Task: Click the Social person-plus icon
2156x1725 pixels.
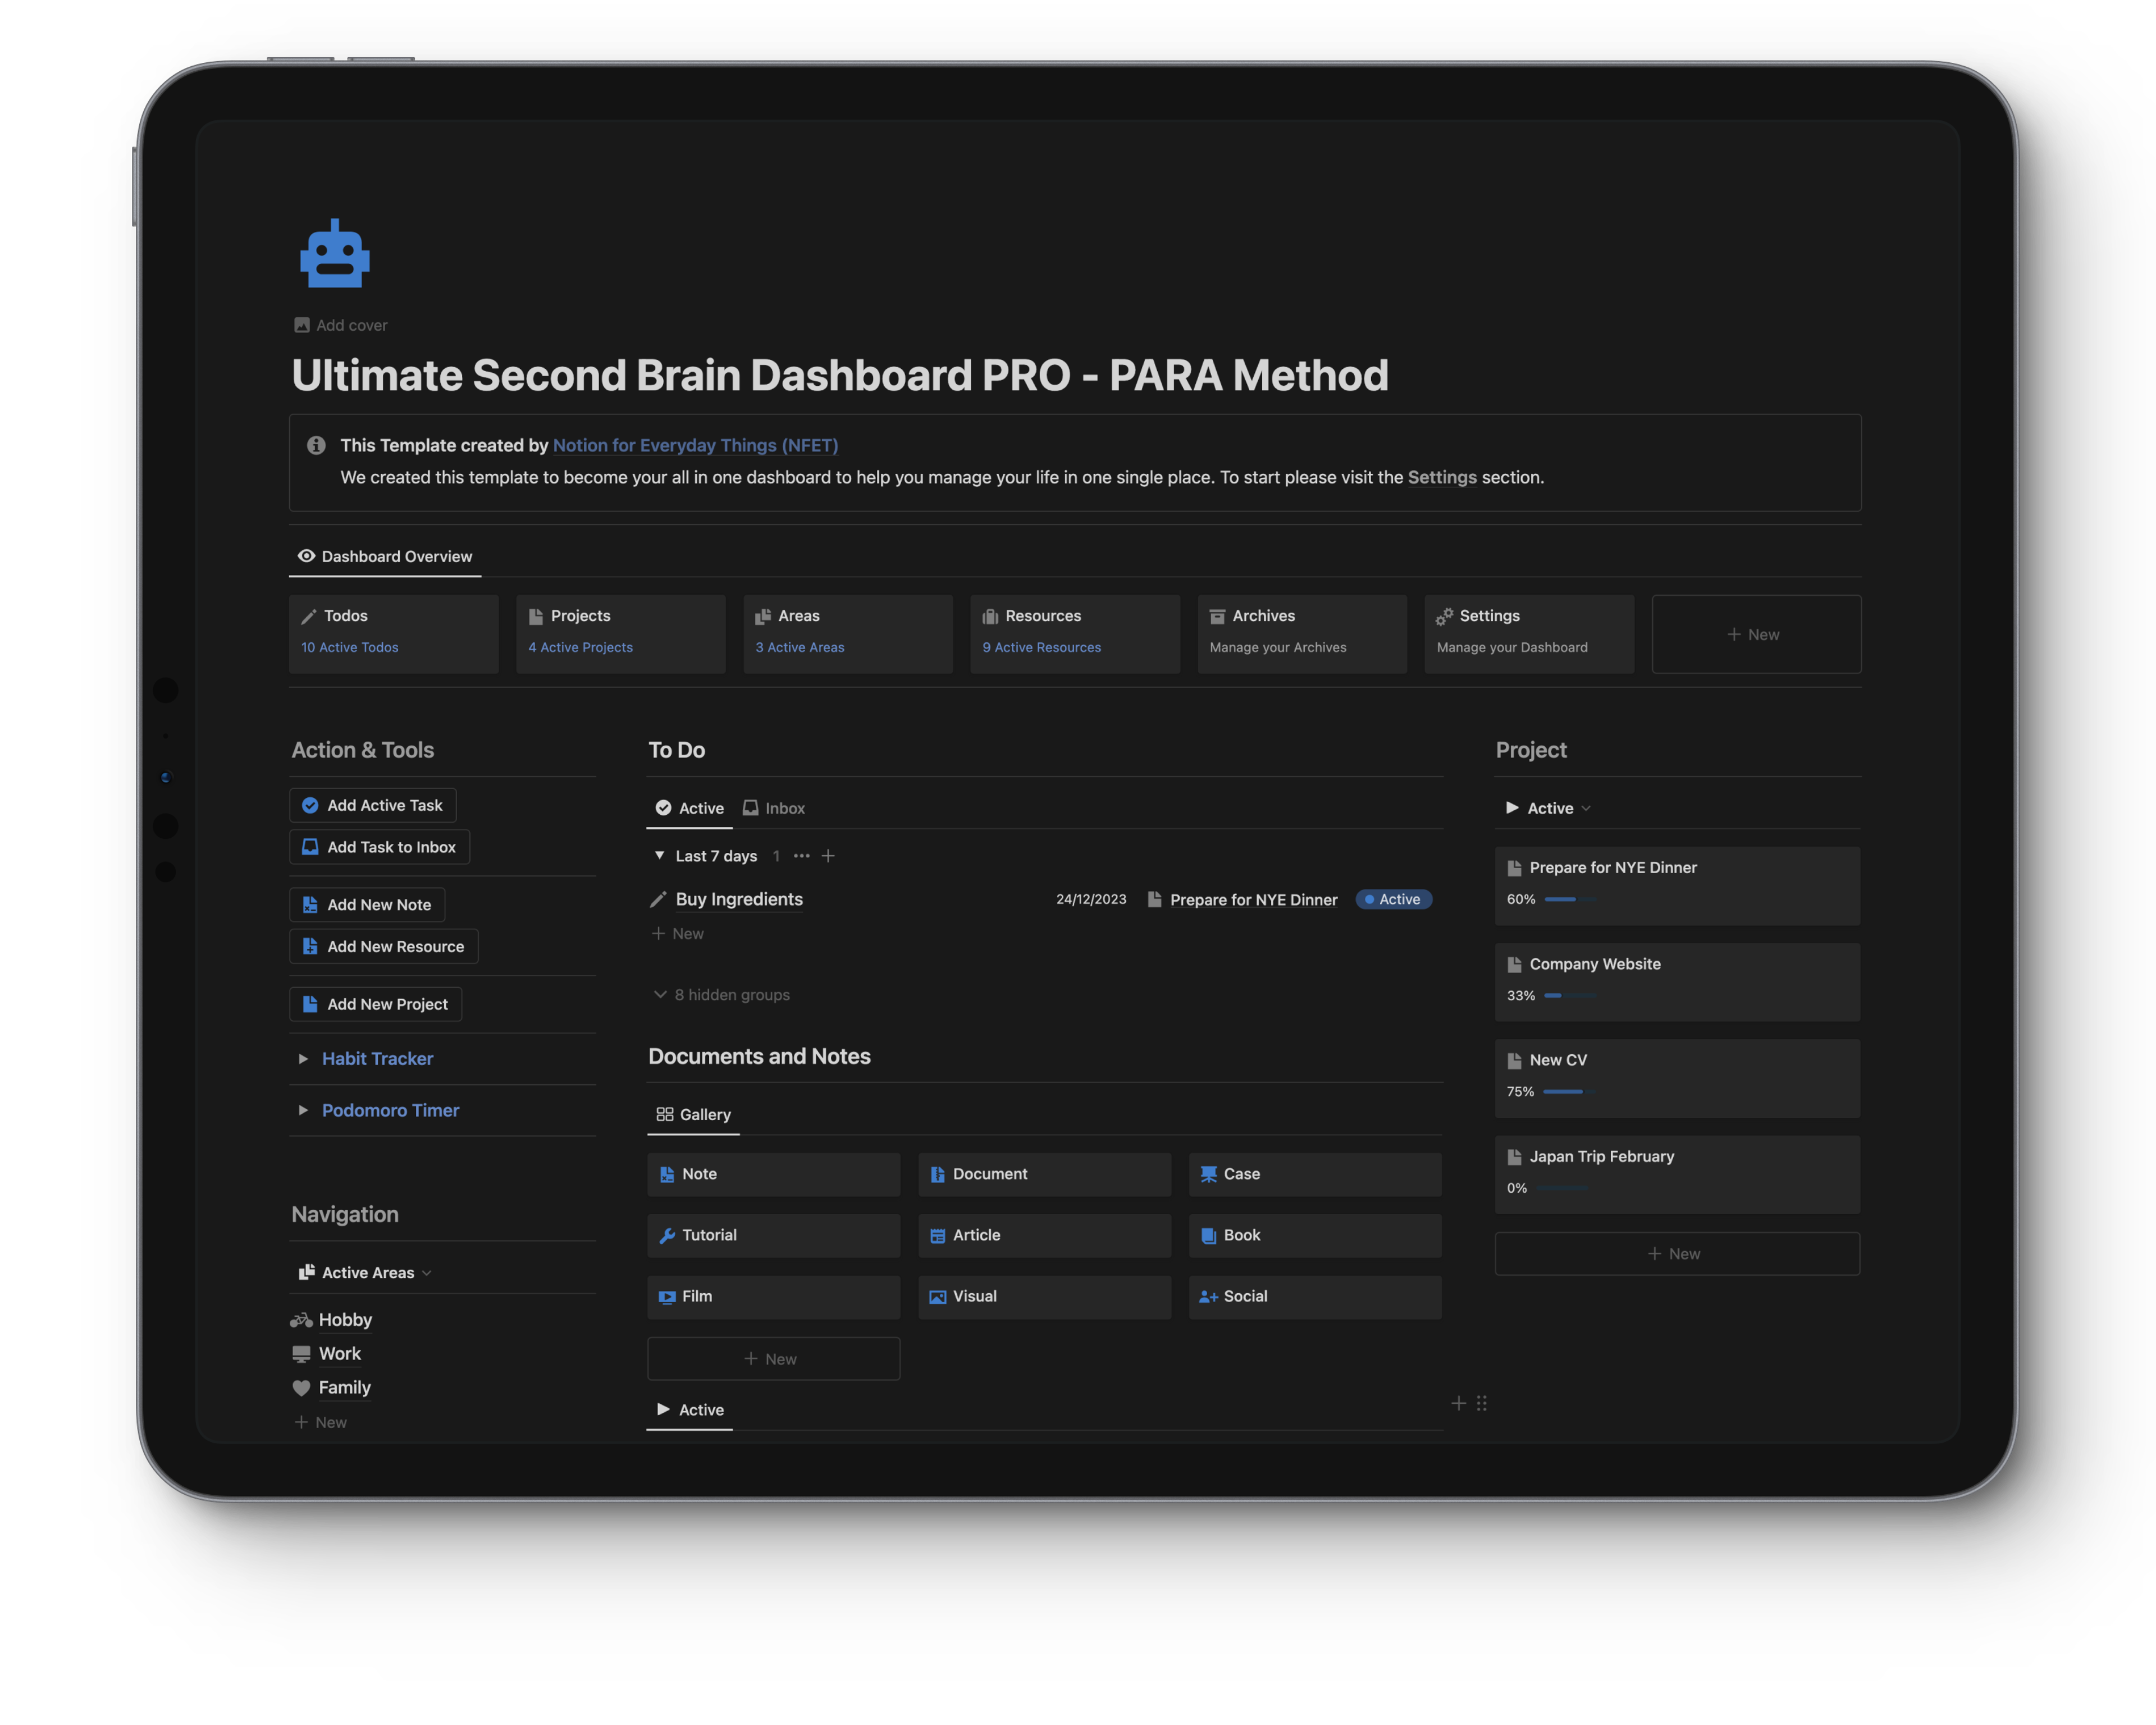Action: coord(1208,1297)
